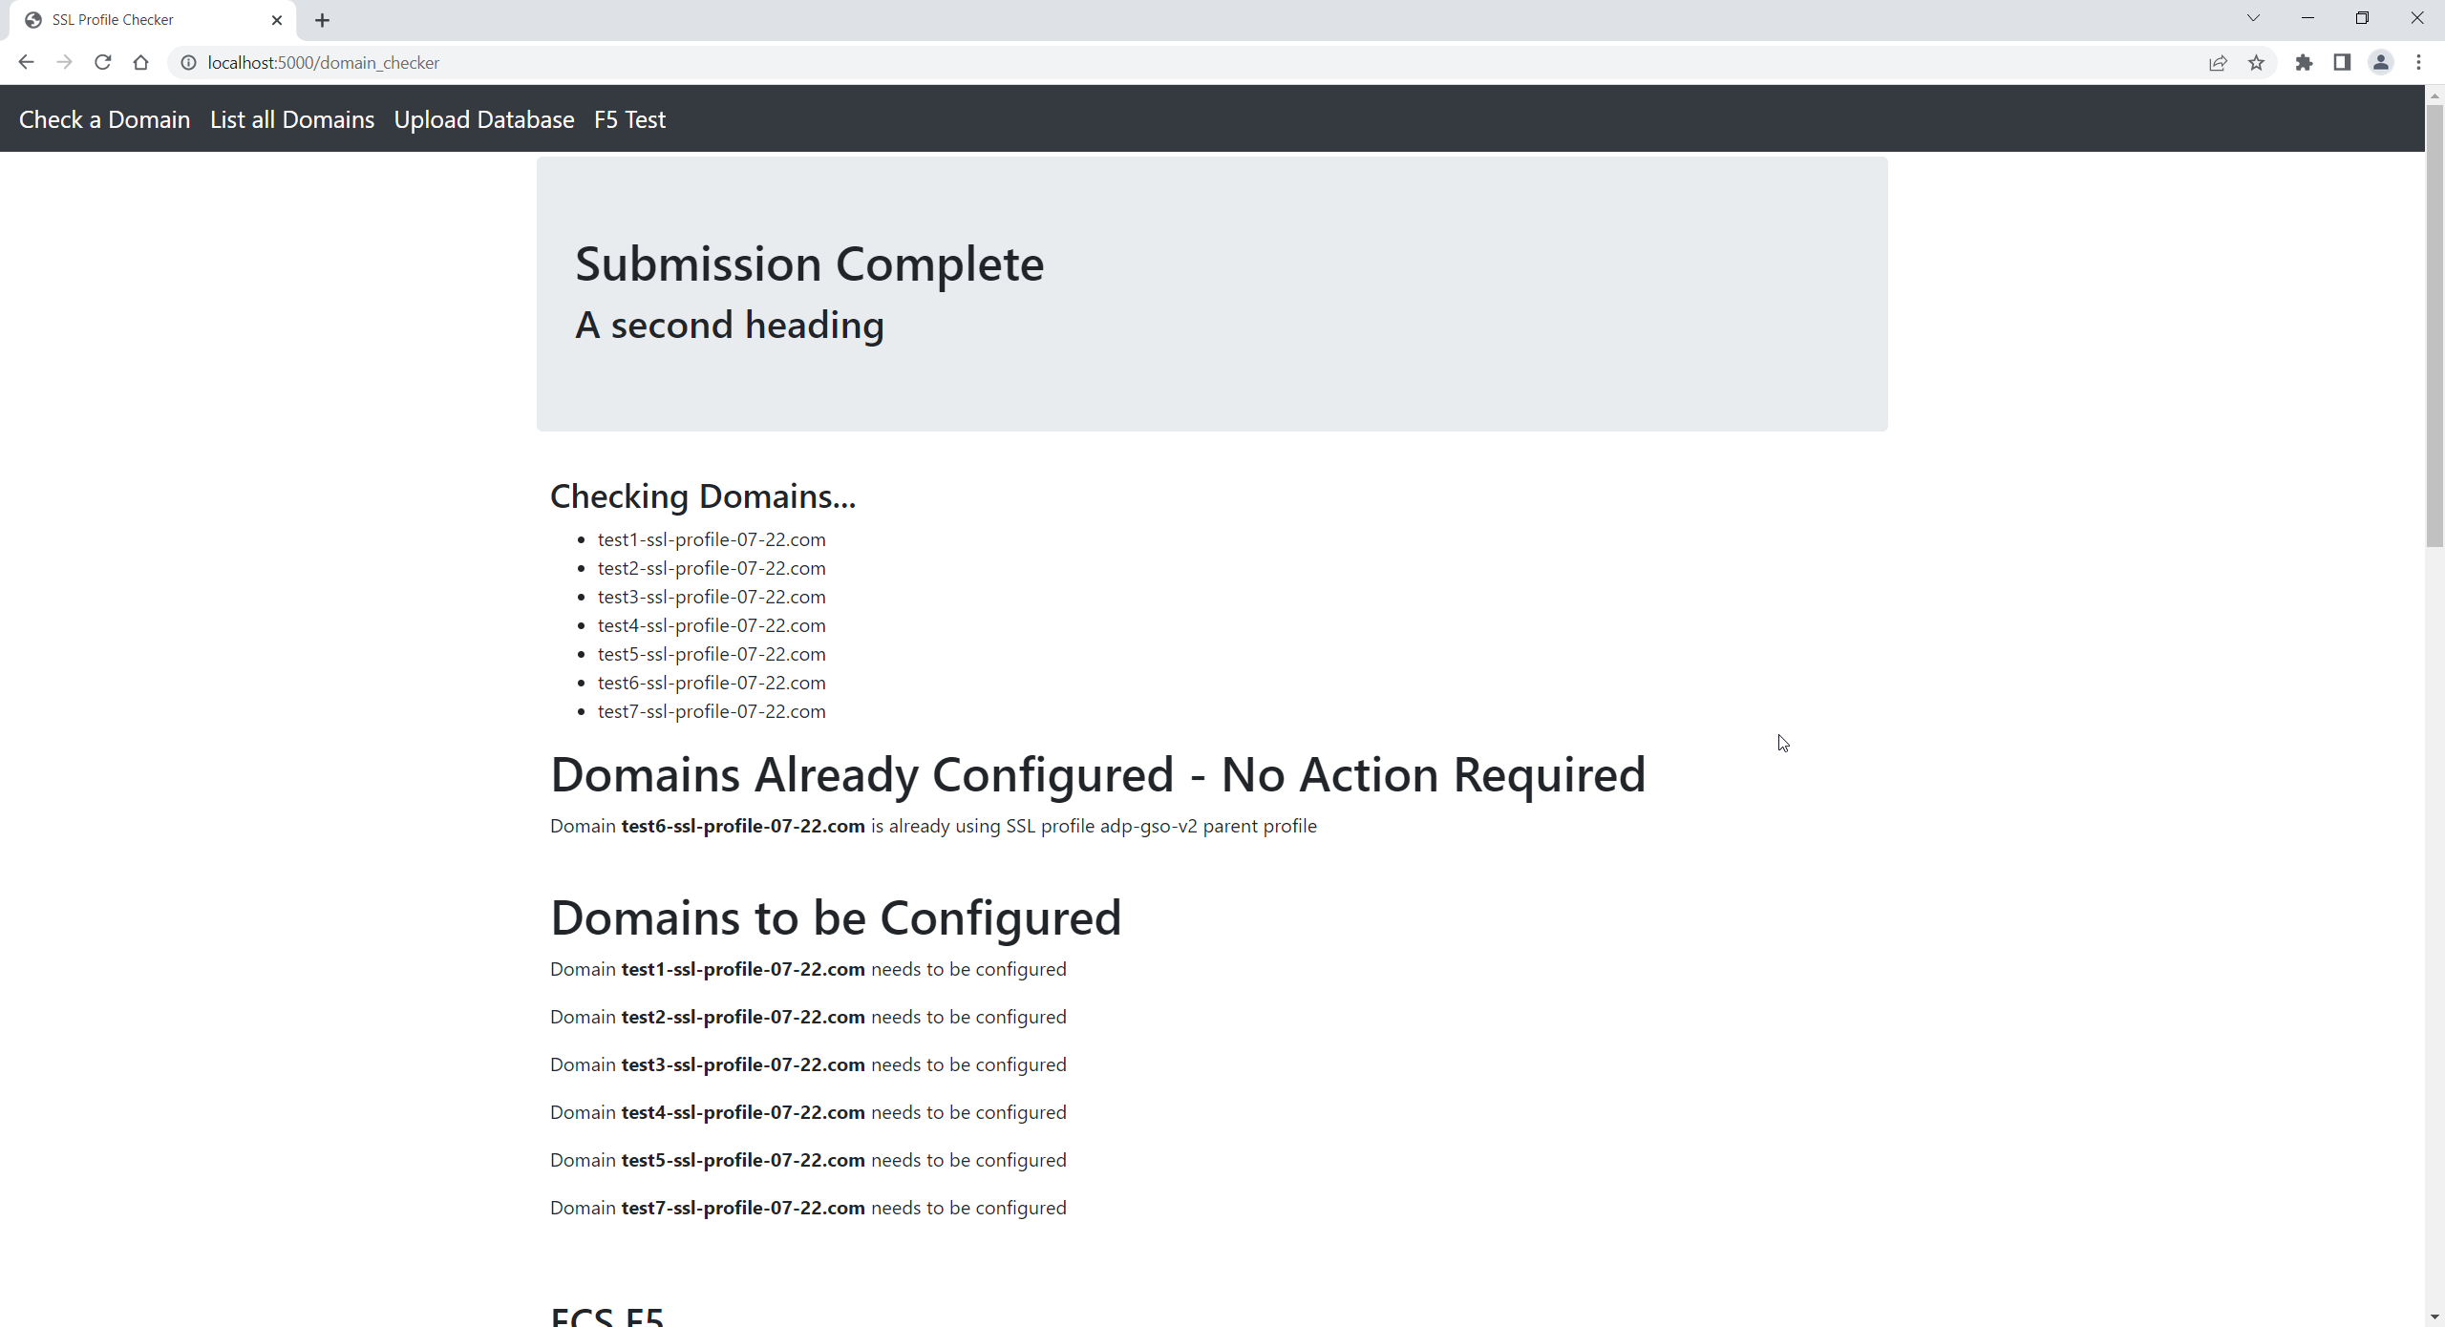The width and height of the screenshot is (2445, 1327).
Task: Open the user profile avatar
Action: (2380, 62)
